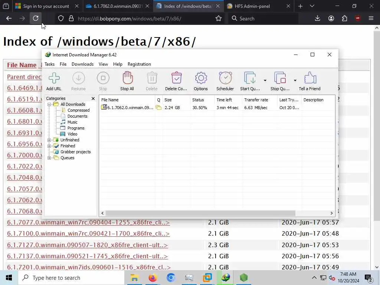
Task: Click the browser Search field
Action: point(263,19)
